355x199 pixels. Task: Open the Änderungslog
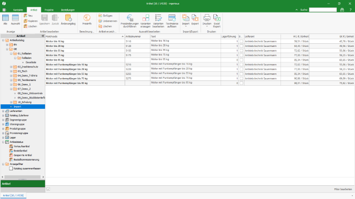pyautogui.click(x=68, y=19)
